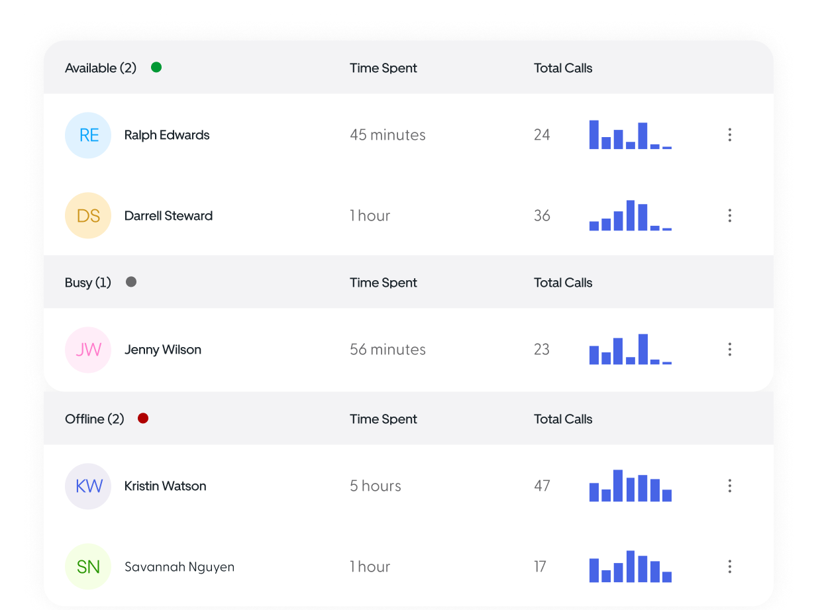Select the Savannah Nguyen name
The width and height of the screenshot is (816, 610).
click(x=179, y=567)
